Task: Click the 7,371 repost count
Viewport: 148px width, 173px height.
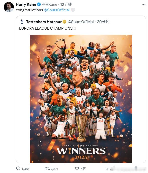Action: 55,169
